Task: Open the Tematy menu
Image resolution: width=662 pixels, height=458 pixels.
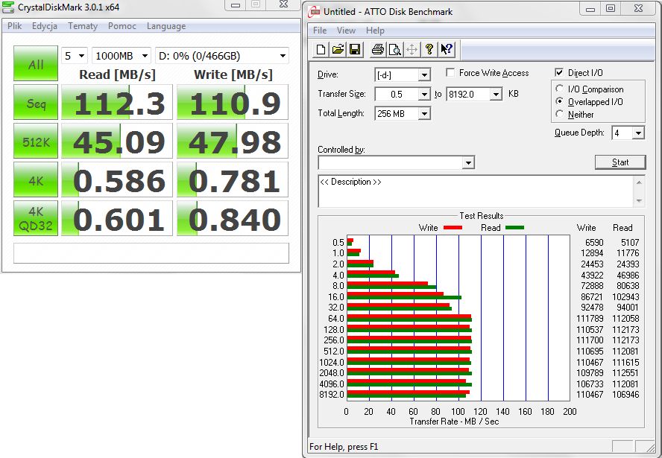Action: 83,26
